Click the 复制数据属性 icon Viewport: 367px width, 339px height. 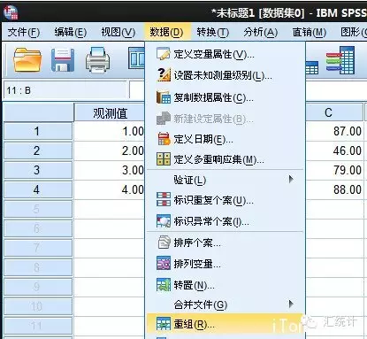(164, 97)
